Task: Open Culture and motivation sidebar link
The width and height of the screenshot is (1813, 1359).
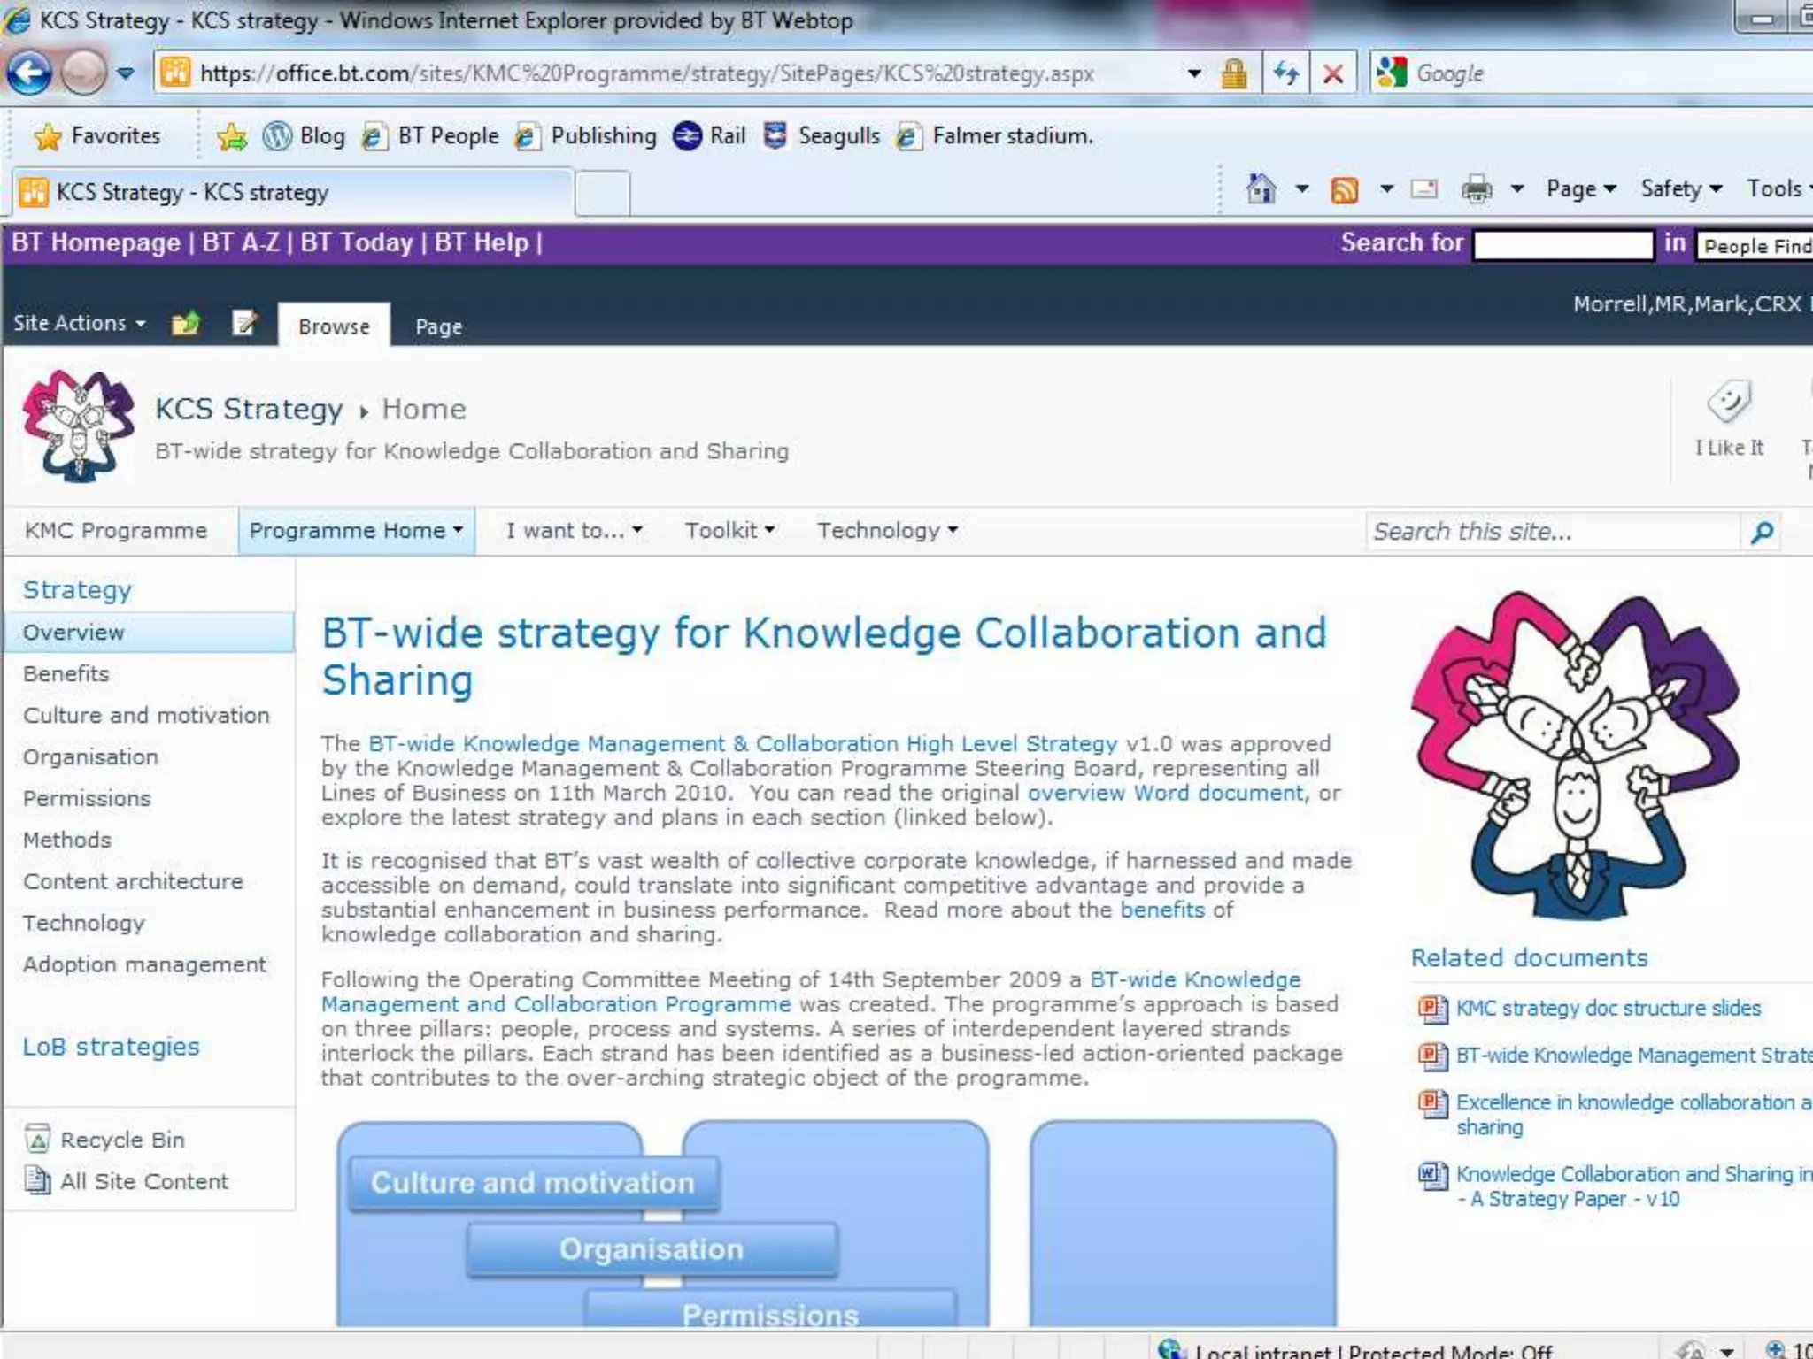Action: point(146,716)
